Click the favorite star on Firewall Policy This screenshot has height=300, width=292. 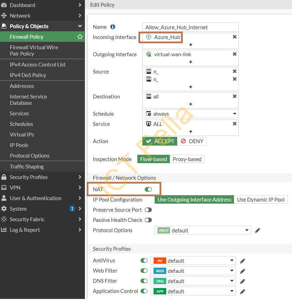point(80,37)
